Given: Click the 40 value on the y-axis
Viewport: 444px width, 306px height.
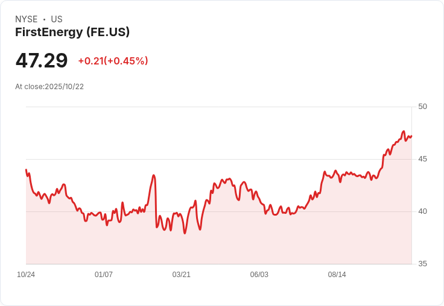Looking at the screenshot, I should click(422, 211).
